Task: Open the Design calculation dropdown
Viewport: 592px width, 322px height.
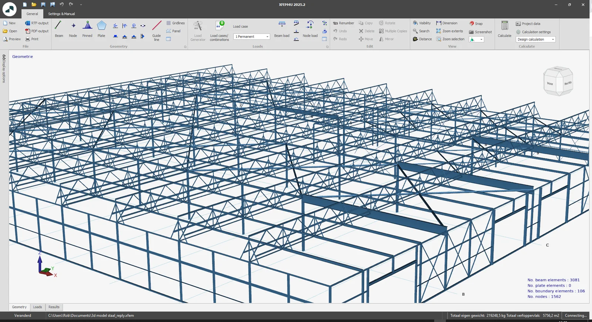Action: tap(536, 39)
